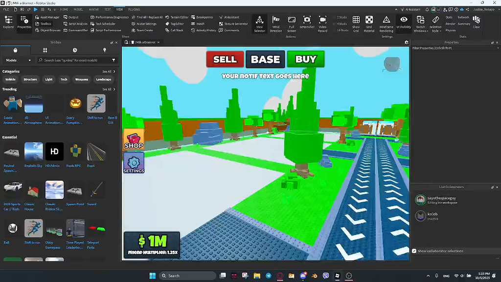Screen dimensions: 501x282
Task: Open Selection Style dropdown
Action: [435, 24]
